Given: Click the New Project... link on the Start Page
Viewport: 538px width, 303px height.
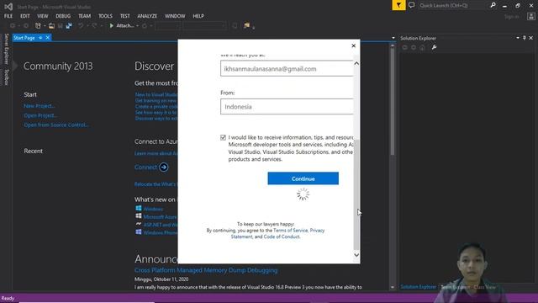Looking at the screenshot, I should [x=40, y=106].
